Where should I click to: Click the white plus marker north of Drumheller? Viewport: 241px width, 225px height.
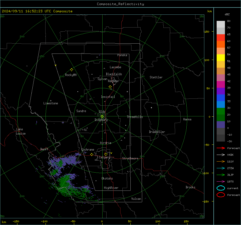coord(151,108)
